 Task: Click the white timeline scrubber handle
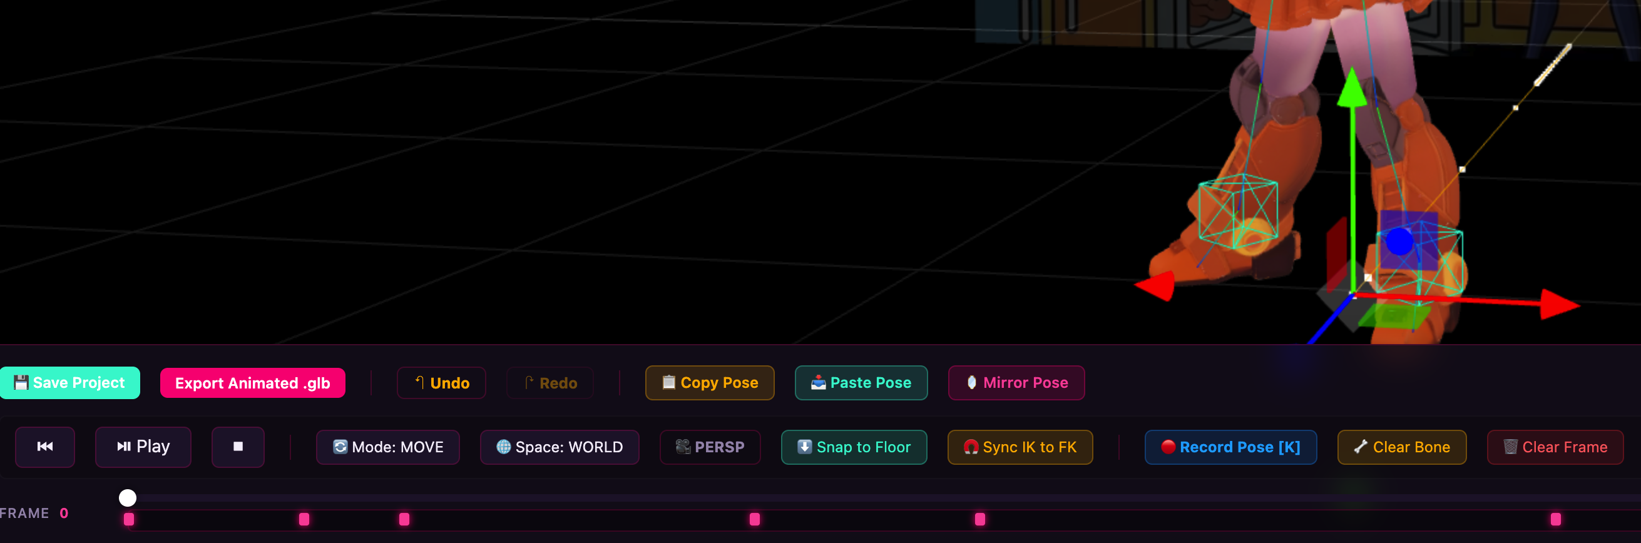128,498
